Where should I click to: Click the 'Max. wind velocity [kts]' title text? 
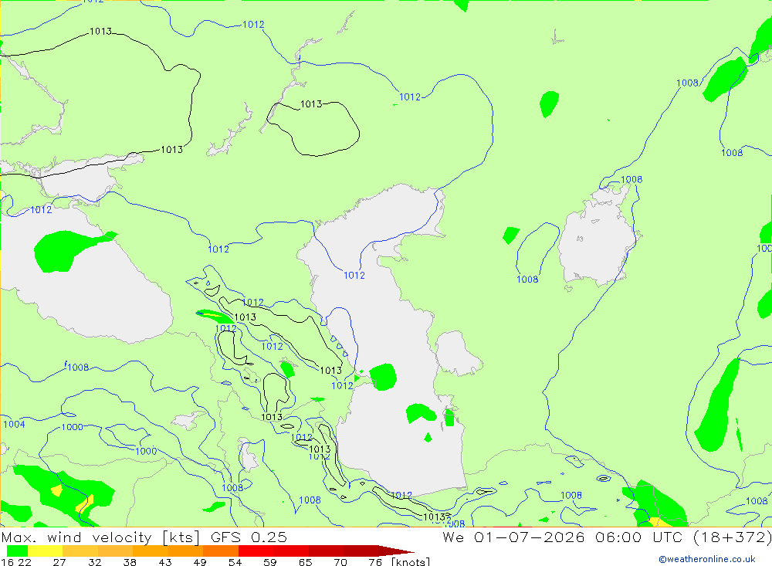click(x=100, y=537)
